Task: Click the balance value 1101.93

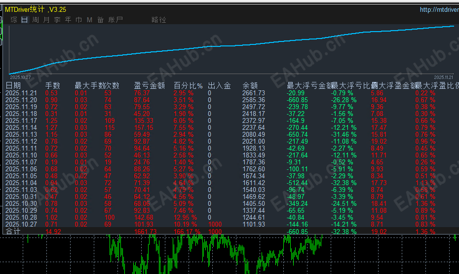Action: [x=254, y=224]
